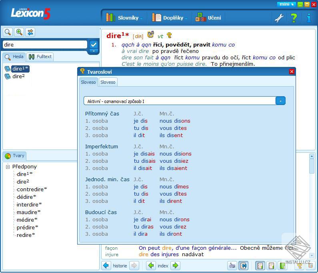Click the blue info icon
This screenshot has height=273, width=318.
pos(309,18)
